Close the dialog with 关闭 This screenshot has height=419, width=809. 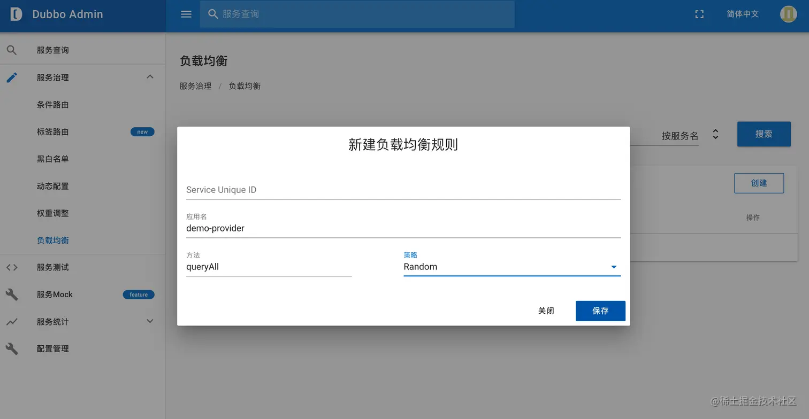click(546, 311)
